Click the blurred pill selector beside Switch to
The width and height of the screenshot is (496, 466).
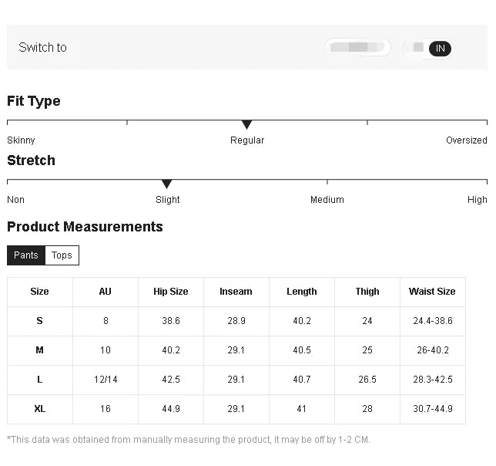coord(357,48)
